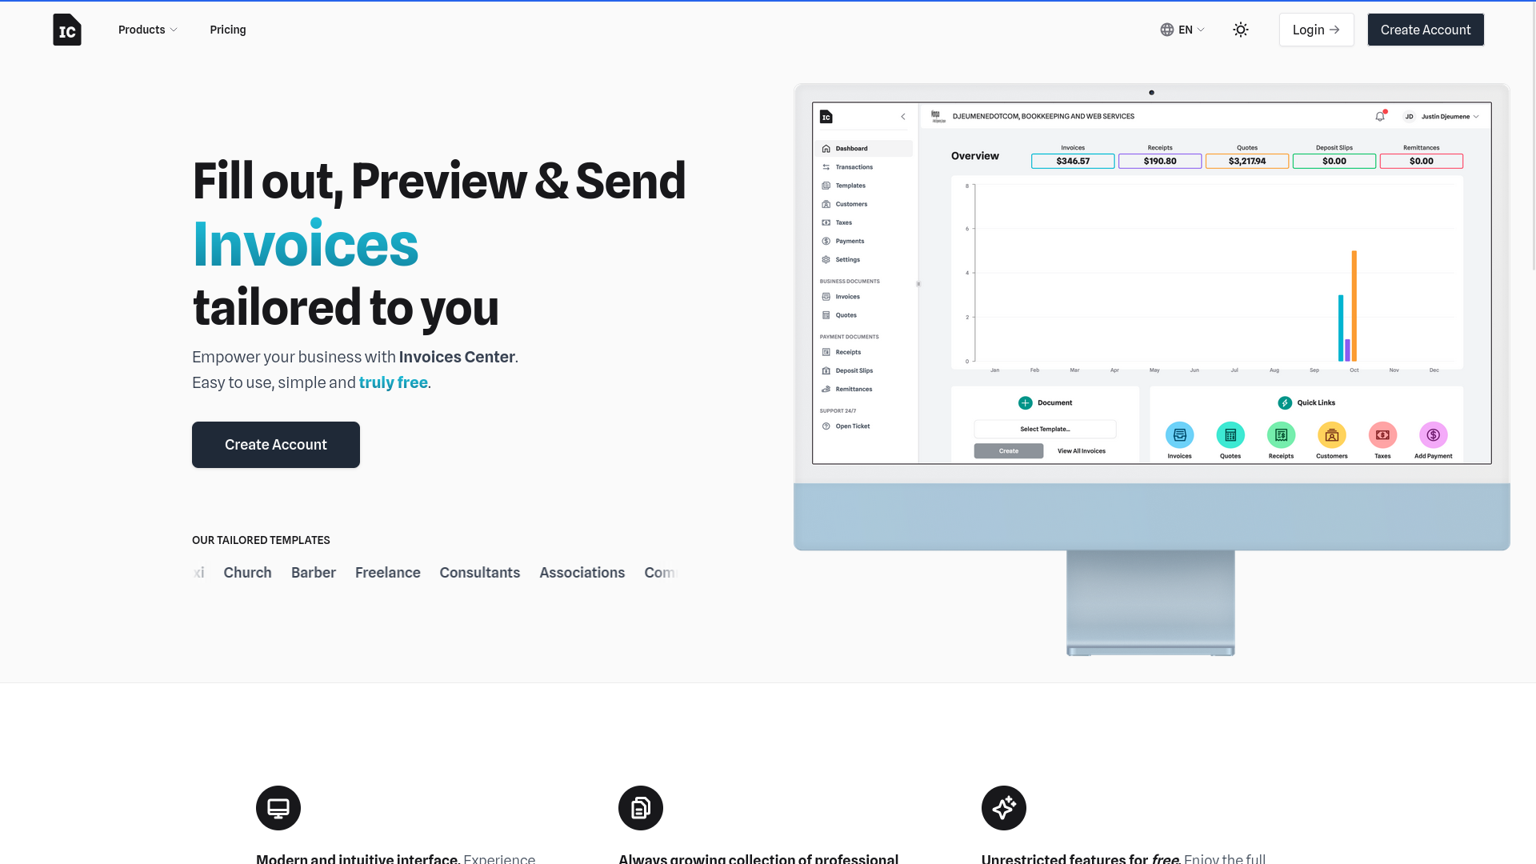Select the Consultants template category
The width and height of the screenshot is (1536, 864).
click(479, 572)
